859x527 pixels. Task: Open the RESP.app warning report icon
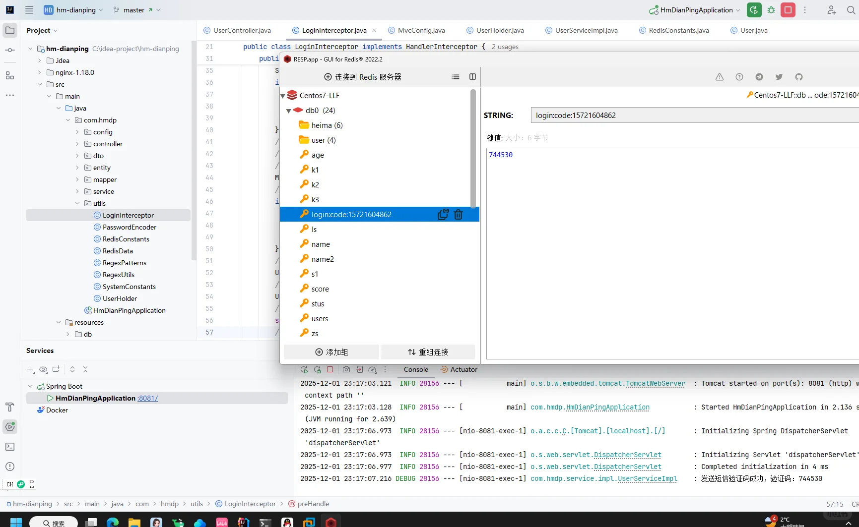pyautogui.click(x=720, y=77)
